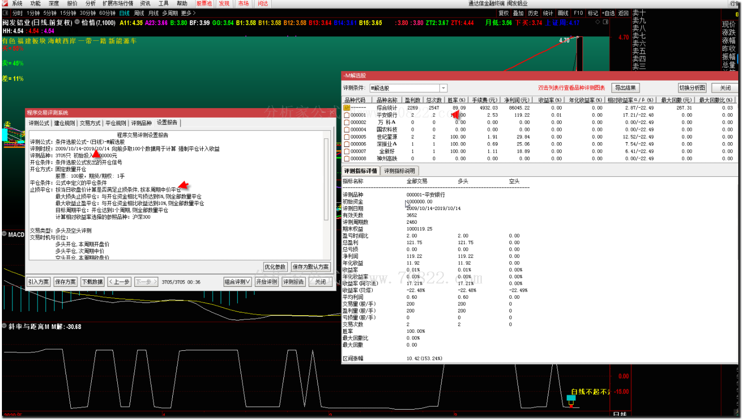Open the 工具 menu
Image resolution: width=743 pixels, height=420 pixels.
(x=164, y=3)
